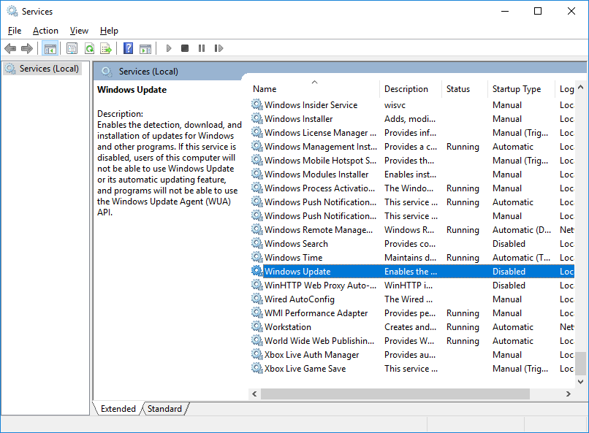Click 'wisvc' description cell

pos(395,105)
